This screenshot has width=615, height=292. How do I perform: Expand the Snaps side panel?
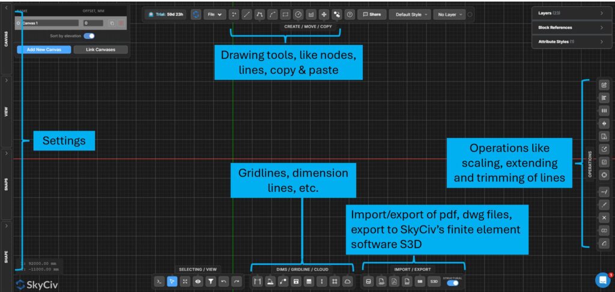pos(6,184)
